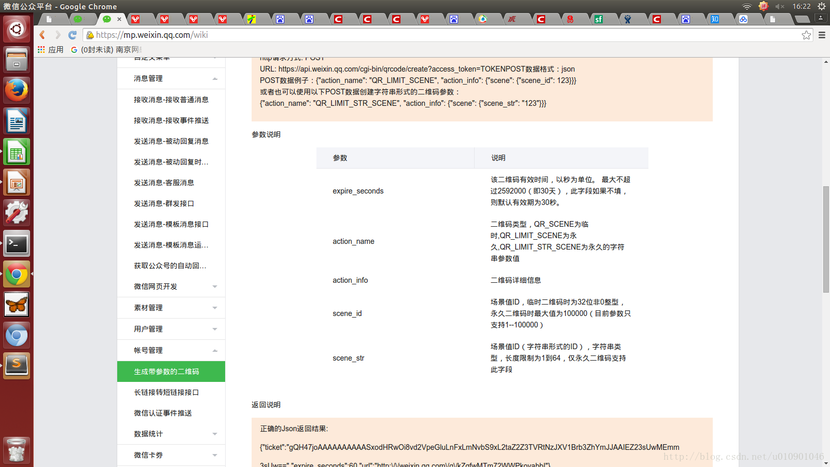Collapse the 帐号管理 section
The width and height of the screenshot is (830, 467).
click(171, 350)
